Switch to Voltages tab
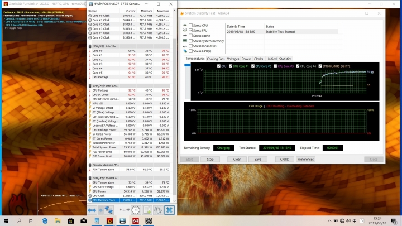Image resolution: width=402 pixels, height=226 pixels. coord(233,59)
